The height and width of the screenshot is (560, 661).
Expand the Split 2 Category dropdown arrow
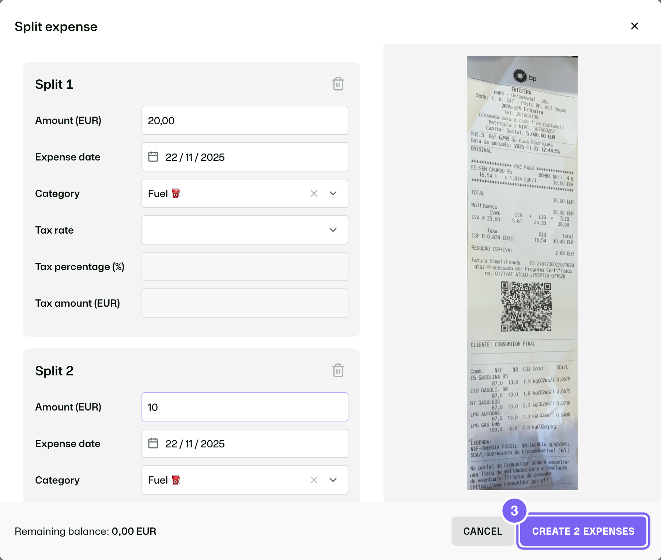coord(333,480)
